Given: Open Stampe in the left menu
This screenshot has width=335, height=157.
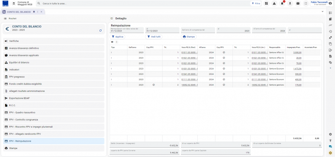Looking at the screenshot, I should (x=54, y=148).
